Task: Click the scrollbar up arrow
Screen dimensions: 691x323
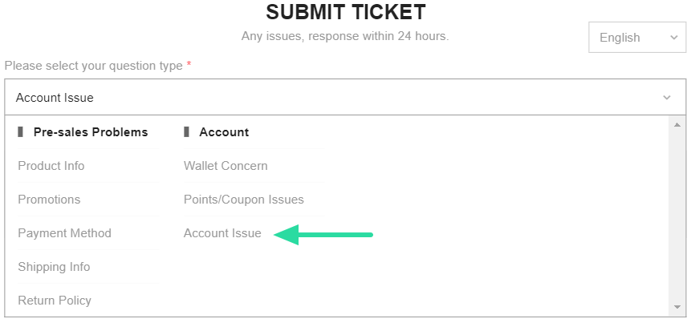Action: pyautogui.click(x=677, y=125)
